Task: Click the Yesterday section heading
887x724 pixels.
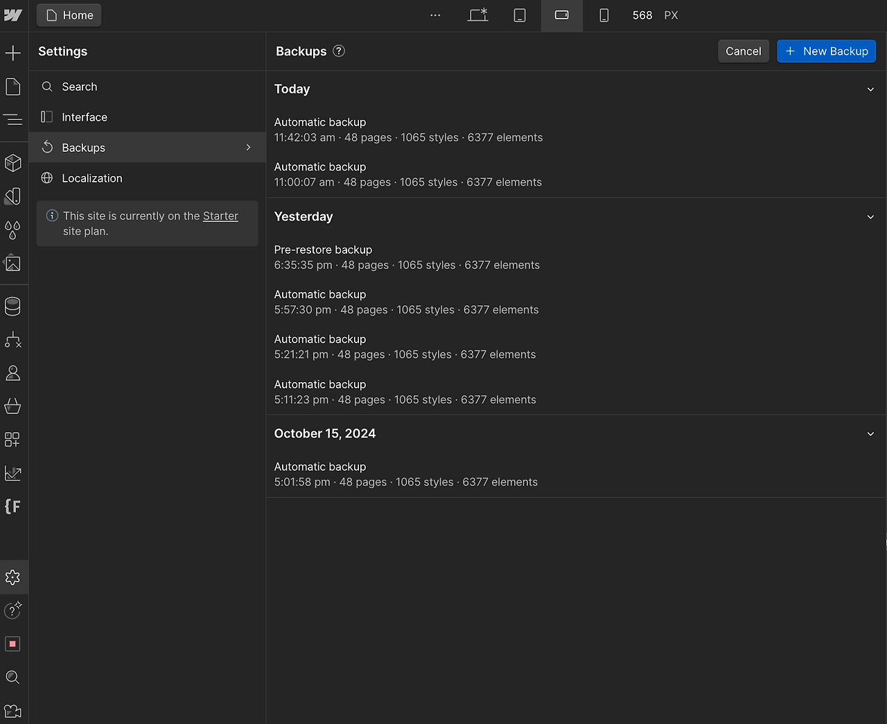Action: [x=304, y=216]
